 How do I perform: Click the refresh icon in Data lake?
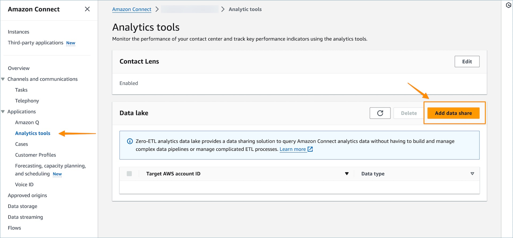point(380,113)
